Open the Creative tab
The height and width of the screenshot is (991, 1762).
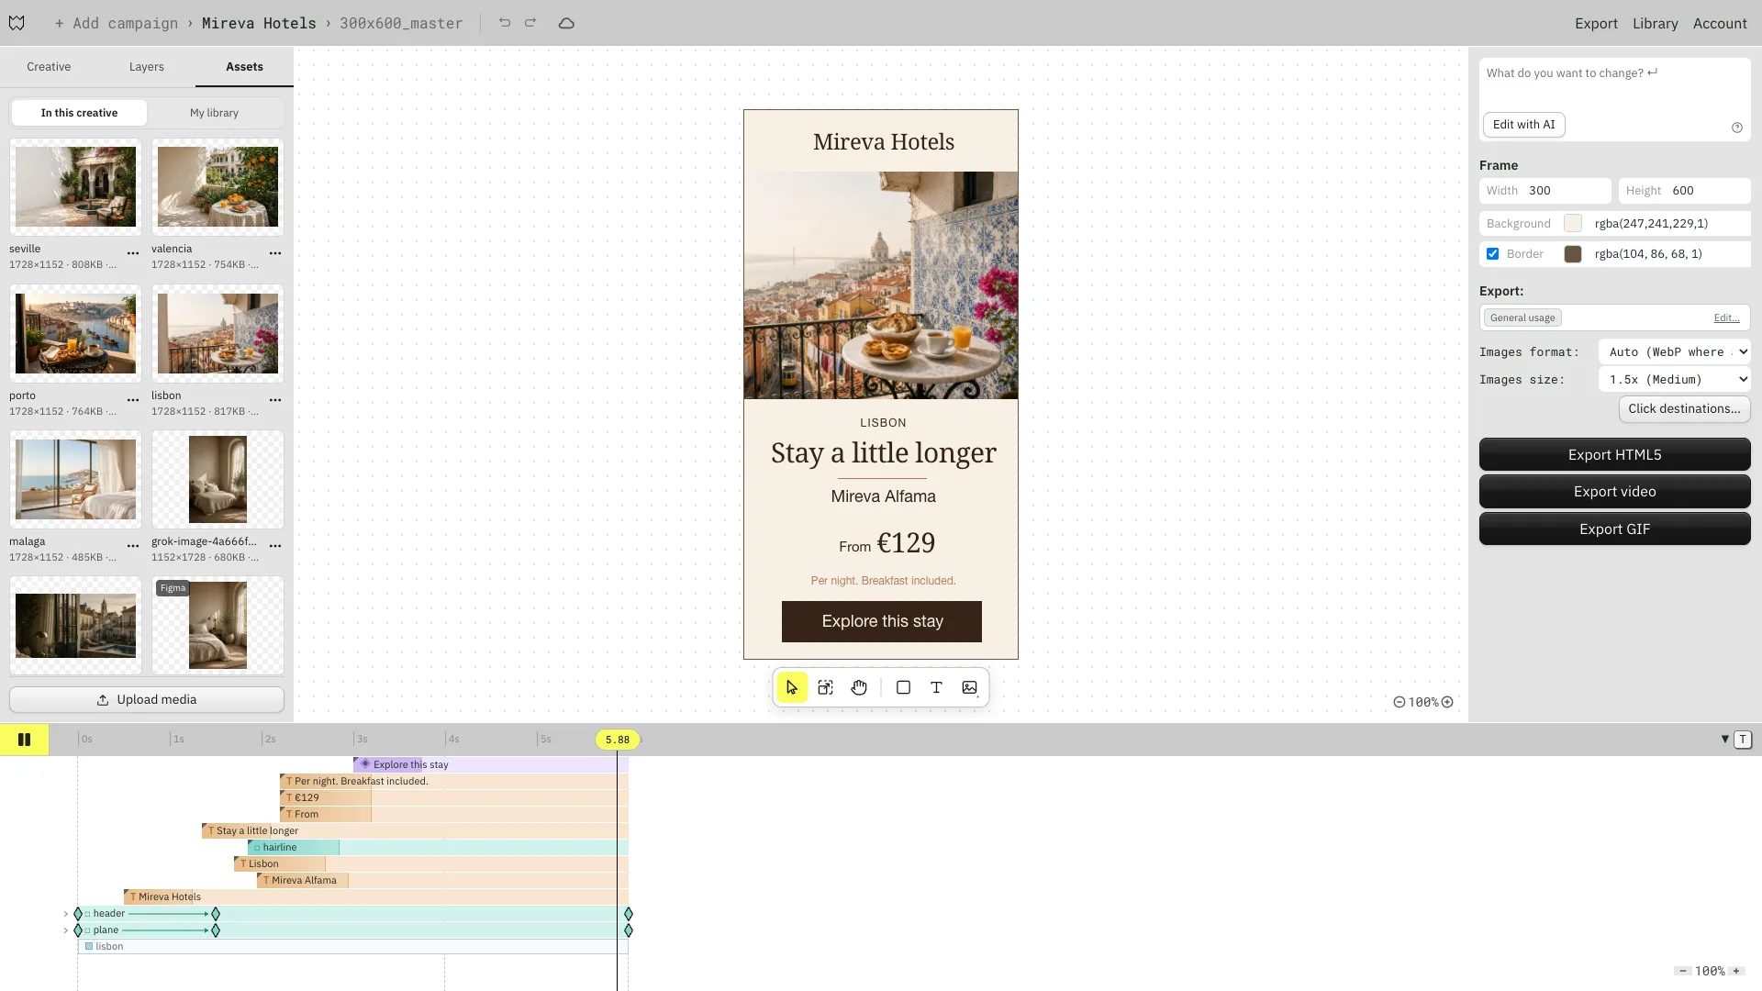click(49, 67)
